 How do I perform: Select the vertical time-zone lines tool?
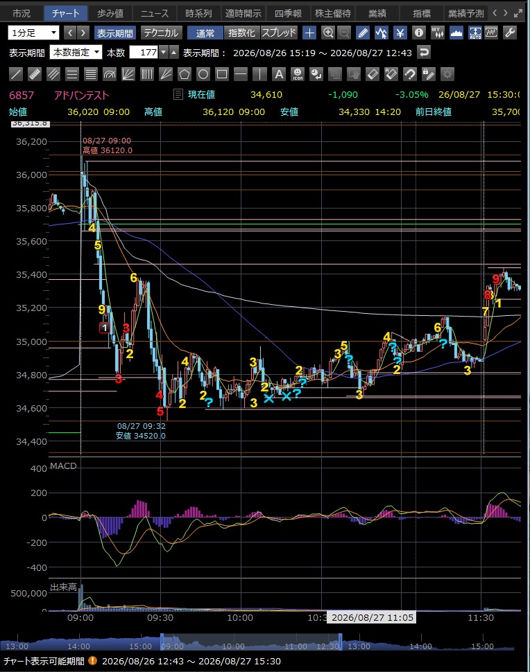click(x=147, y=74)
